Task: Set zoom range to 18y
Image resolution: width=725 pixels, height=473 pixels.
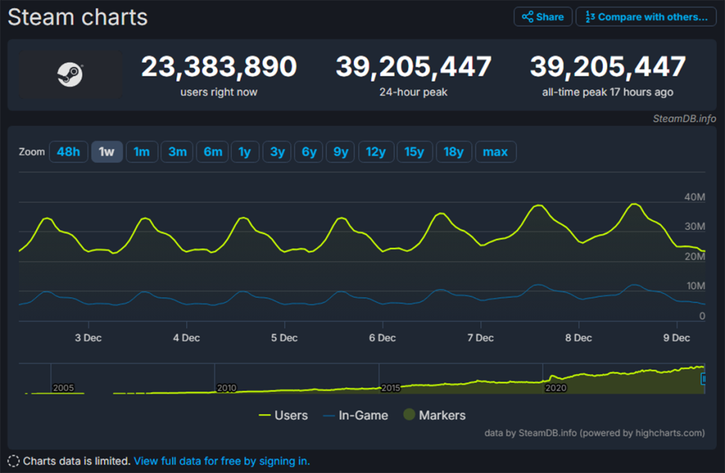Action: click(x=454, y=151)
